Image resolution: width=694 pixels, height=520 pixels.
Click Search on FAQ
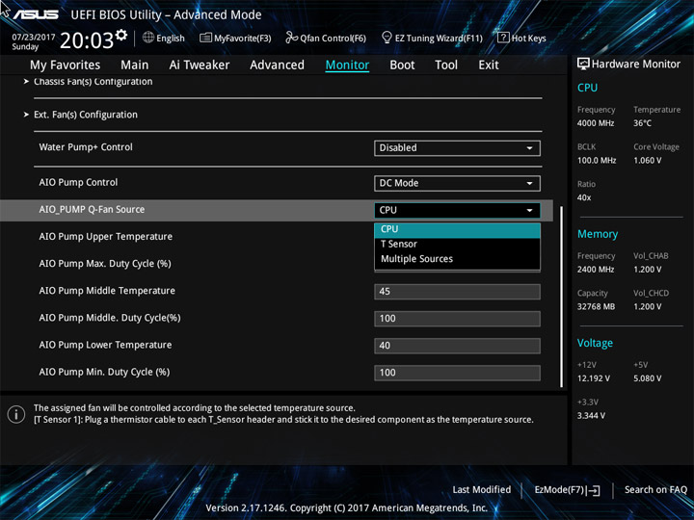655,490
